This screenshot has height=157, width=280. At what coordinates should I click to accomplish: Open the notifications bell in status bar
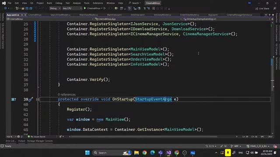275,146
